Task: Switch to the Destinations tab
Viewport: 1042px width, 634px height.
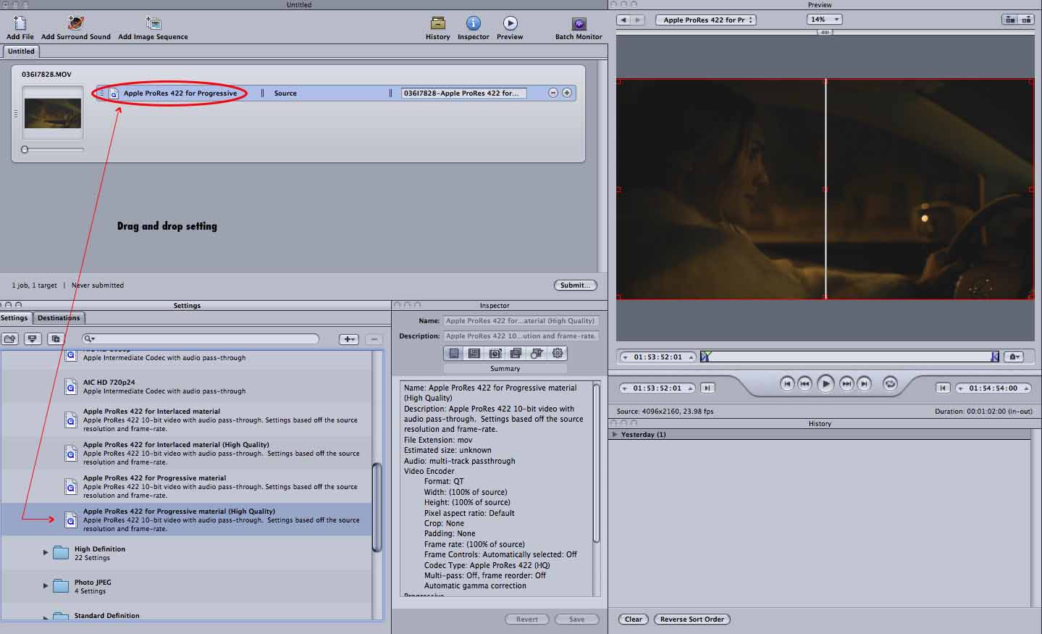Action: click(59, 318)
